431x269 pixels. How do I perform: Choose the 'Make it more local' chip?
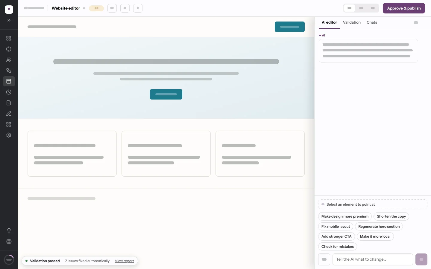[375, 236]
